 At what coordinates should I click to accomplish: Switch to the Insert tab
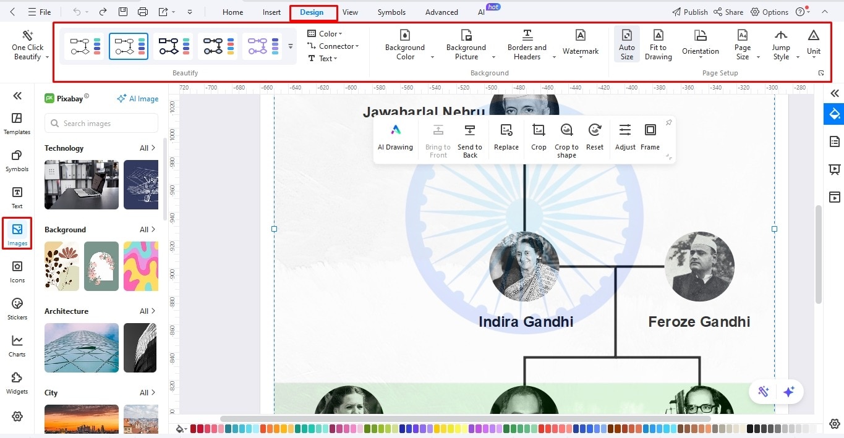[271, 12]
